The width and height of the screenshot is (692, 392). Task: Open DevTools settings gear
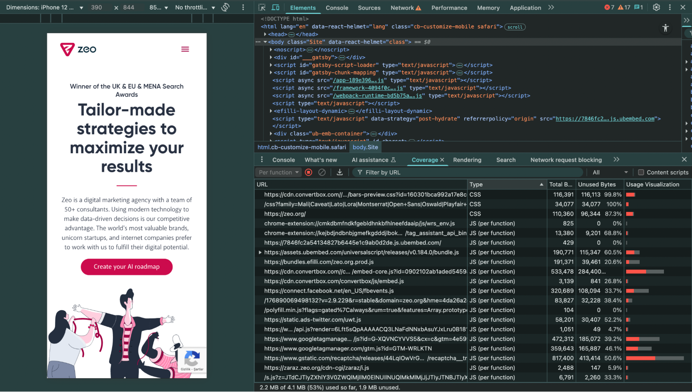tap(656, 7)
